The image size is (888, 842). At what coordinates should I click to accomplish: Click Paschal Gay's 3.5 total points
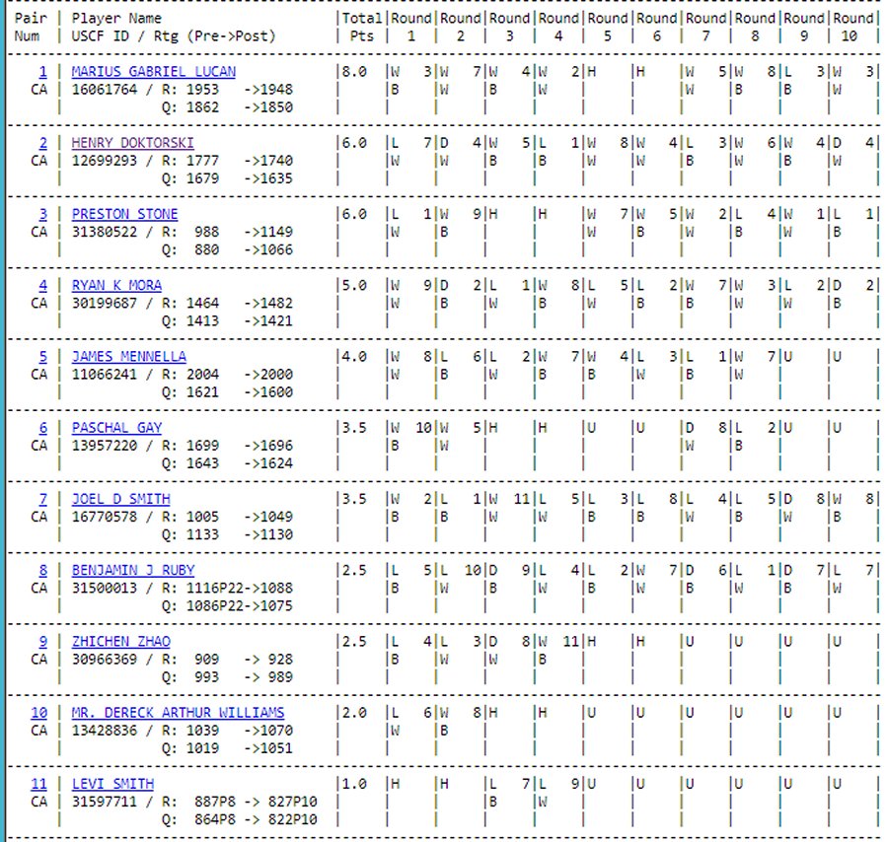pyautogui.click(x=354, y=428)
